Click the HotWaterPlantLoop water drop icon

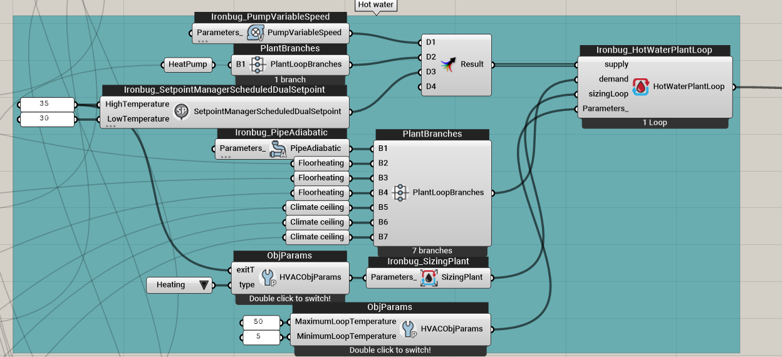click(x=640, y=86)
